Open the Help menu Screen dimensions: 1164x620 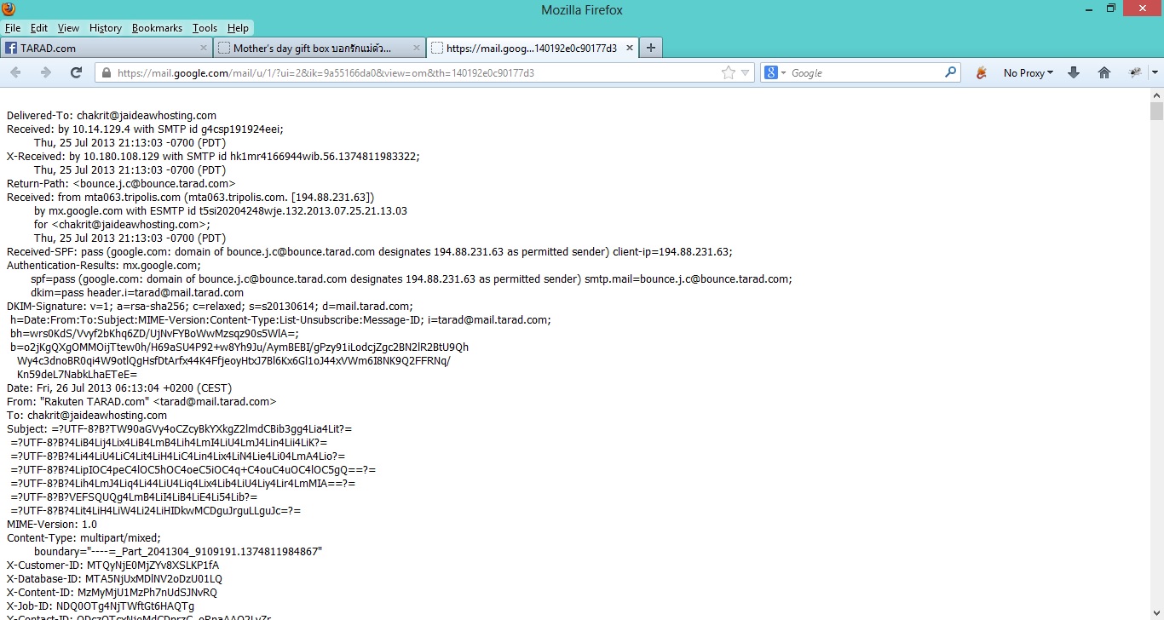pyautogui.click(x=238, y=28)
